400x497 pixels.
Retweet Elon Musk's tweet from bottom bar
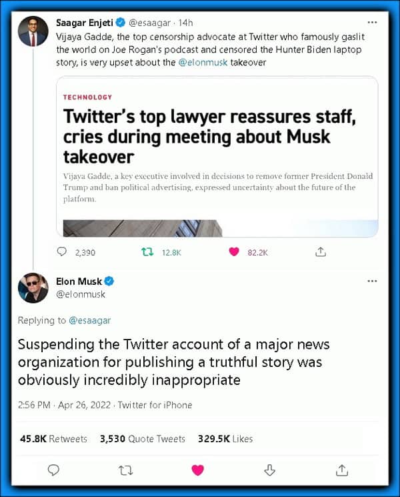point(126,470)
